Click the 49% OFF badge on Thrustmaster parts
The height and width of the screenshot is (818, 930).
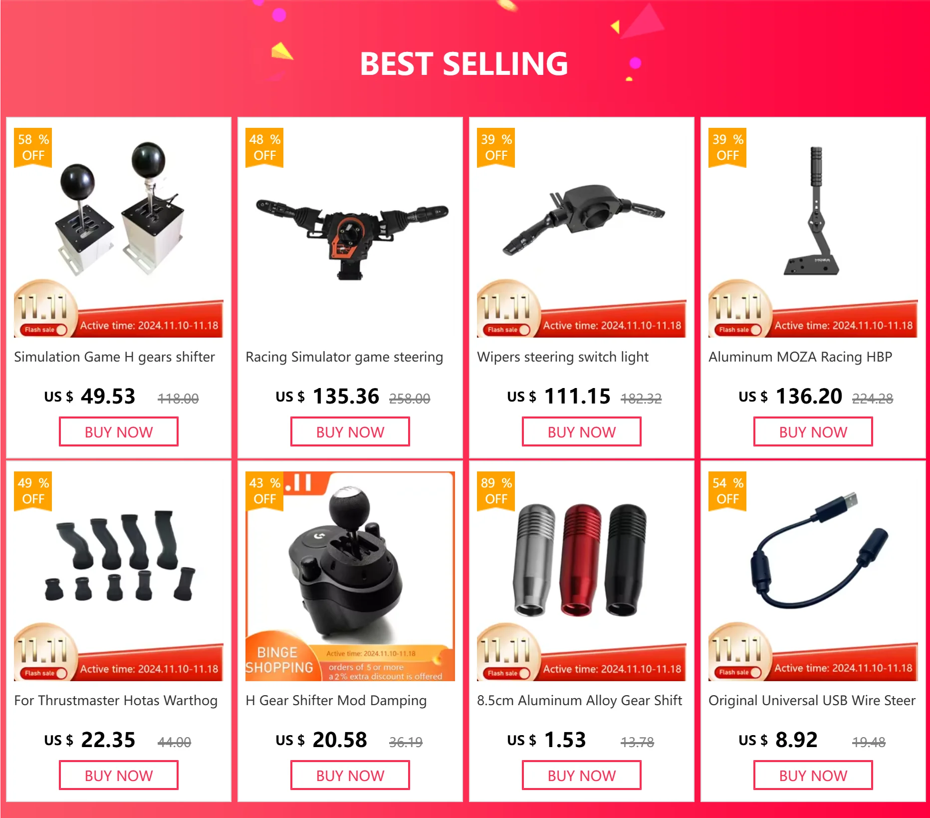click(x=33, y=491)
